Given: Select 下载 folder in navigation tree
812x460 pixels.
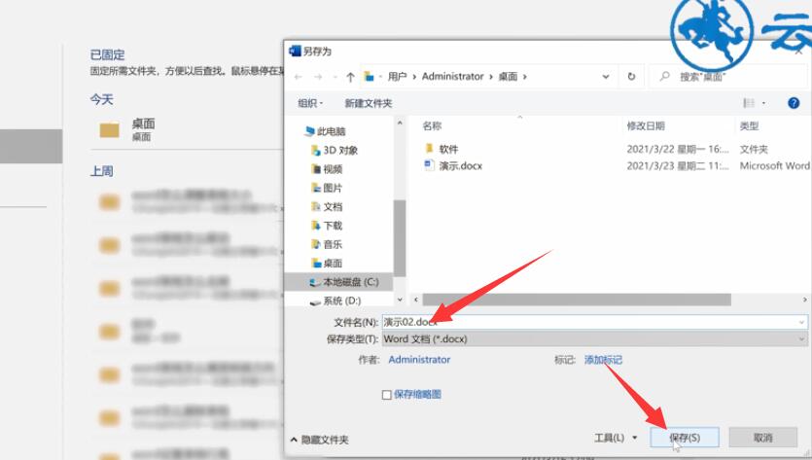Looking at the screenshot, I should 327,226.
